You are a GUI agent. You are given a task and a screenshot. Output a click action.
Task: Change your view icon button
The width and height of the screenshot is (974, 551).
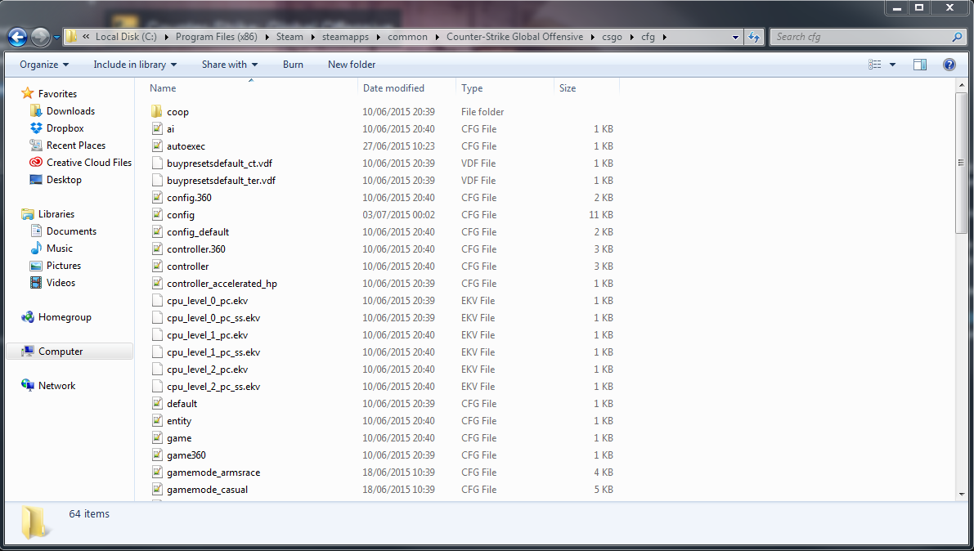tap(874, 65)
